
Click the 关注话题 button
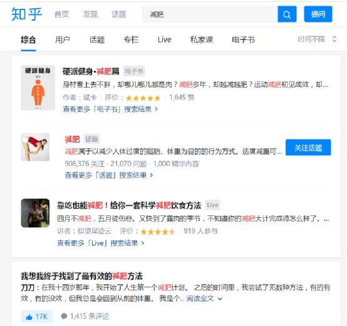[308, 148]
